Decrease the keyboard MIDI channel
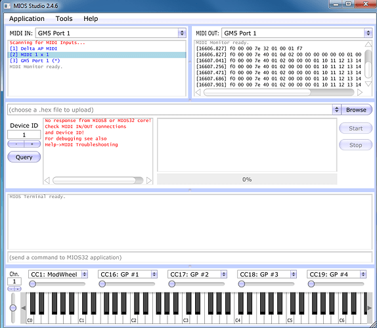This screenshot has width=377, height=328. [11, 289]
